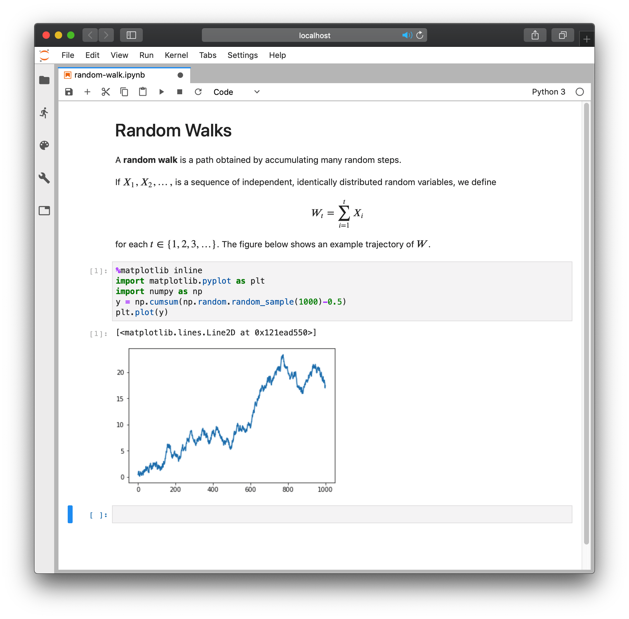Open the browser share button
The height and width of the screenshot is (619, 629).
click(x=535, y=35)
